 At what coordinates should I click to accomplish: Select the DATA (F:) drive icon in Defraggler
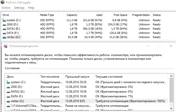tap(4, 33)
